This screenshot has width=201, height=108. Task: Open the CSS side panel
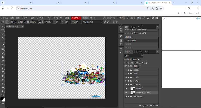coord(121,49)
